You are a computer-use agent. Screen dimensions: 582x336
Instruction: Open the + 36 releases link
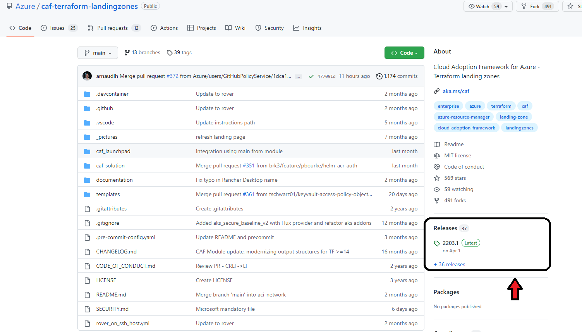point(450,265)
